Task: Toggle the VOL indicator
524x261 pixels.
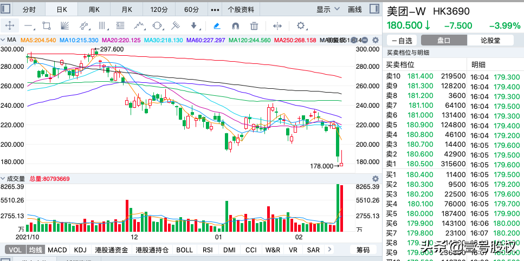Action: pos(15,250)
